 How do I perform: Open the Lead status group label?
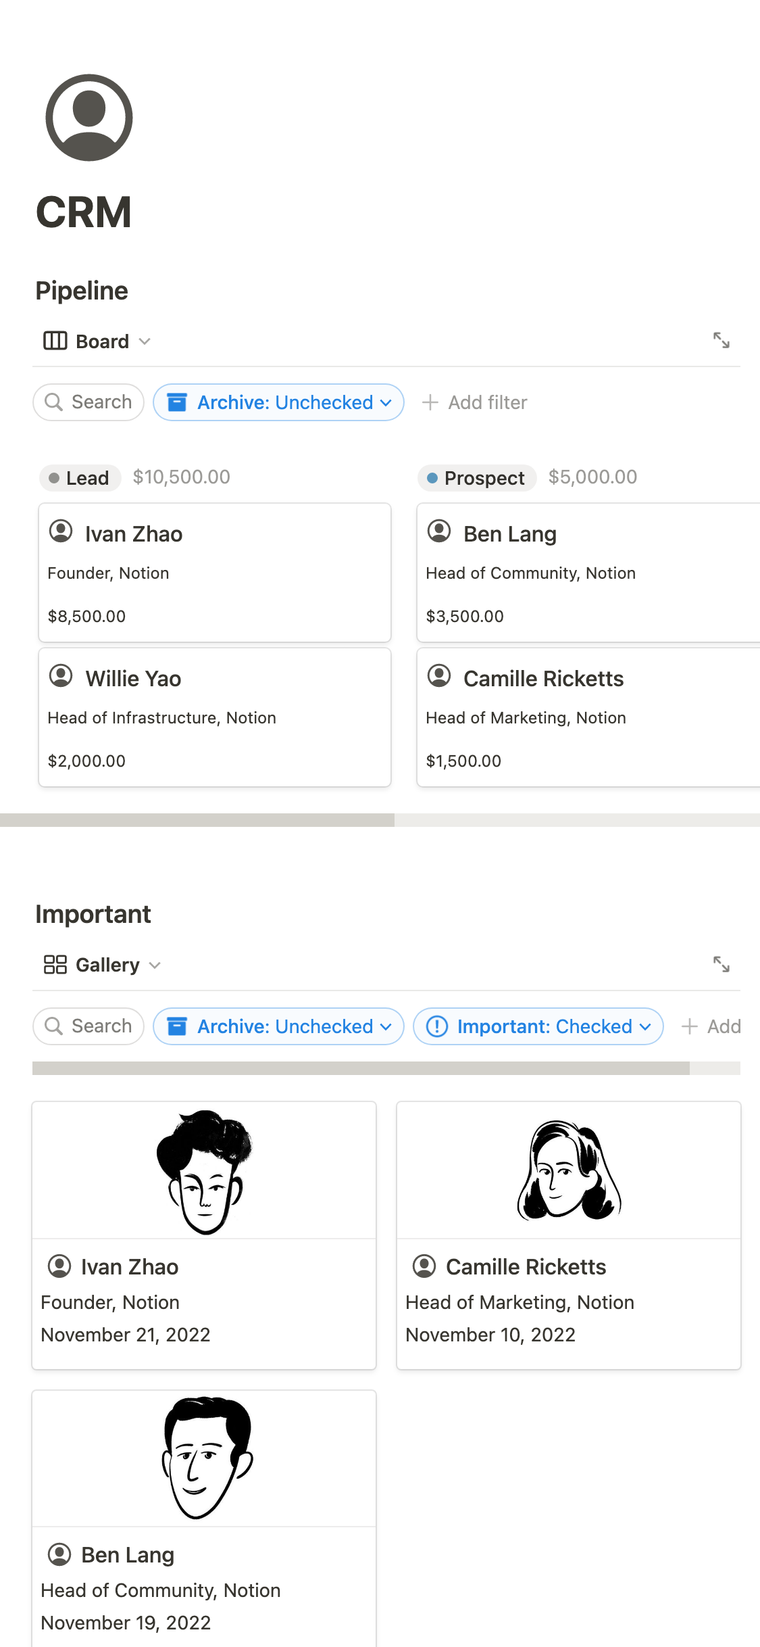point(80,478)
